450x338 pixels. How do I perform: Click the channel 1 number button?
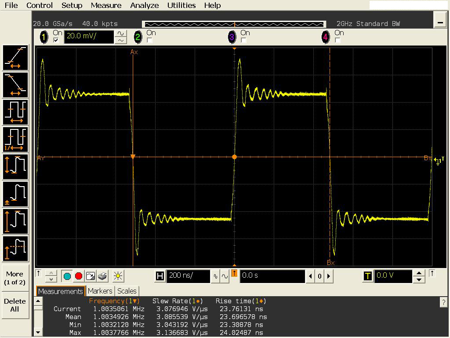[44, 37]
